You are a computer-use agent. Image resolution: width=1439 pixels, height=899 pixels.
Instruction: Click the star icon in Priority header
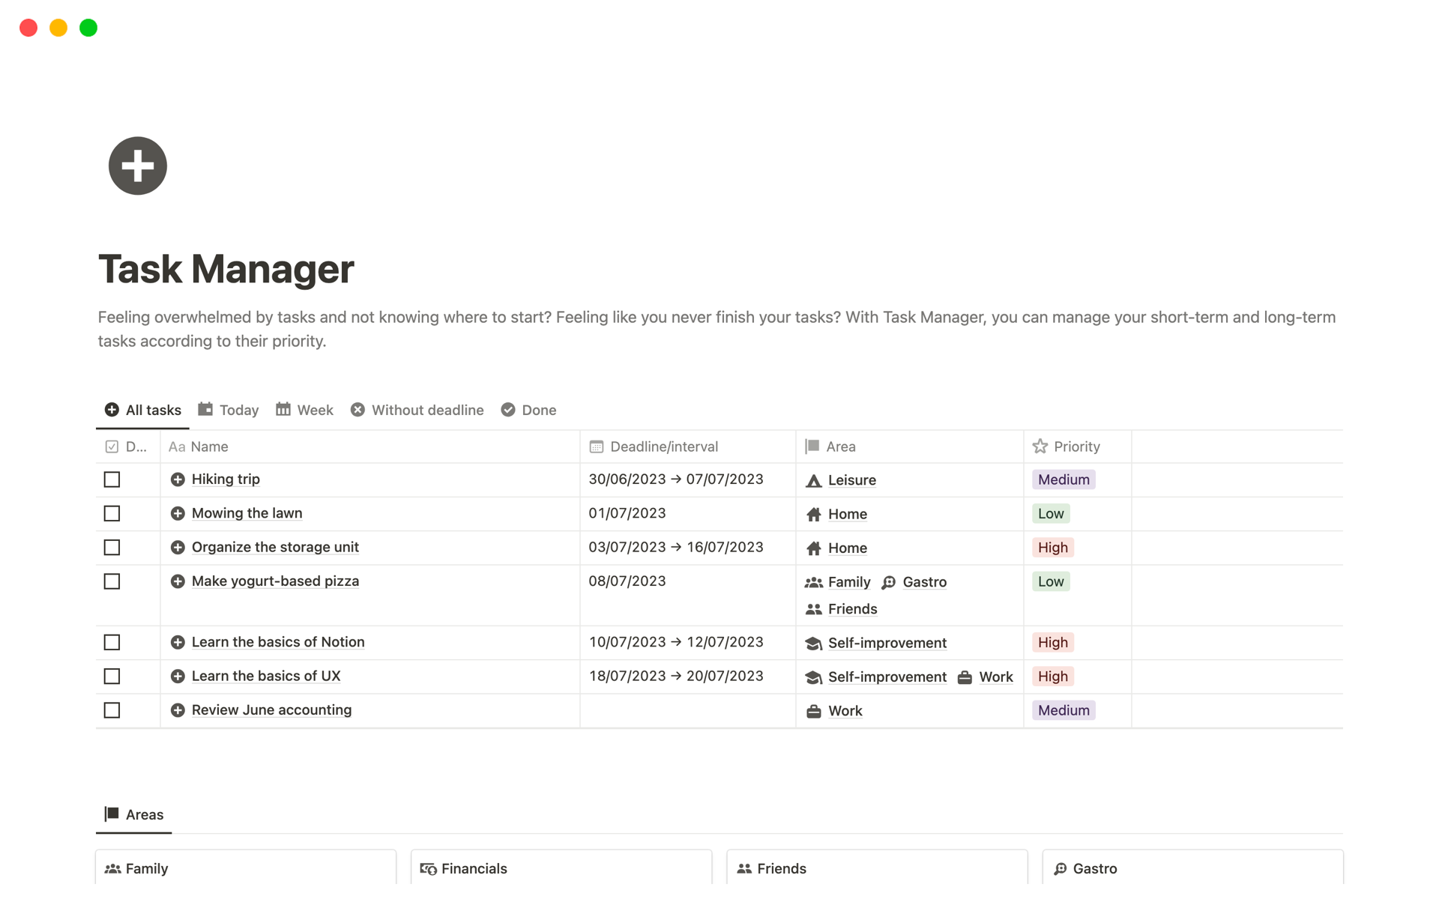click(x=1040, y=447)
